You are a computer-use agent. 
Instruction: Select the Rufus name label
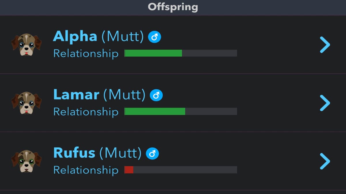74,153
